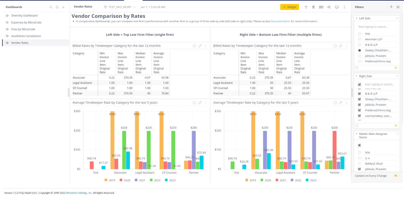Toggle Update on Every Change switch
The height and width of the screenshot is (197, 404).
coord(397,176)
